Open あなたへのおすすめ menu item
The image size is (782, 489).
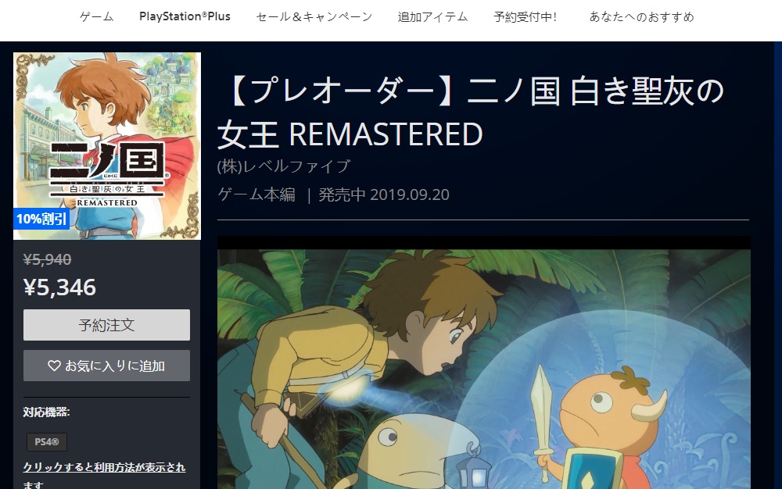pos(641,17)
